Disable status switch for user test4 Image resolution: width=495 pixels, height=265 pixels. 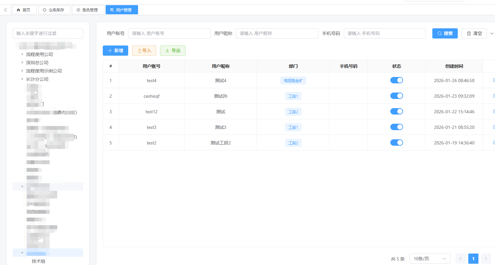click(396, 80)
